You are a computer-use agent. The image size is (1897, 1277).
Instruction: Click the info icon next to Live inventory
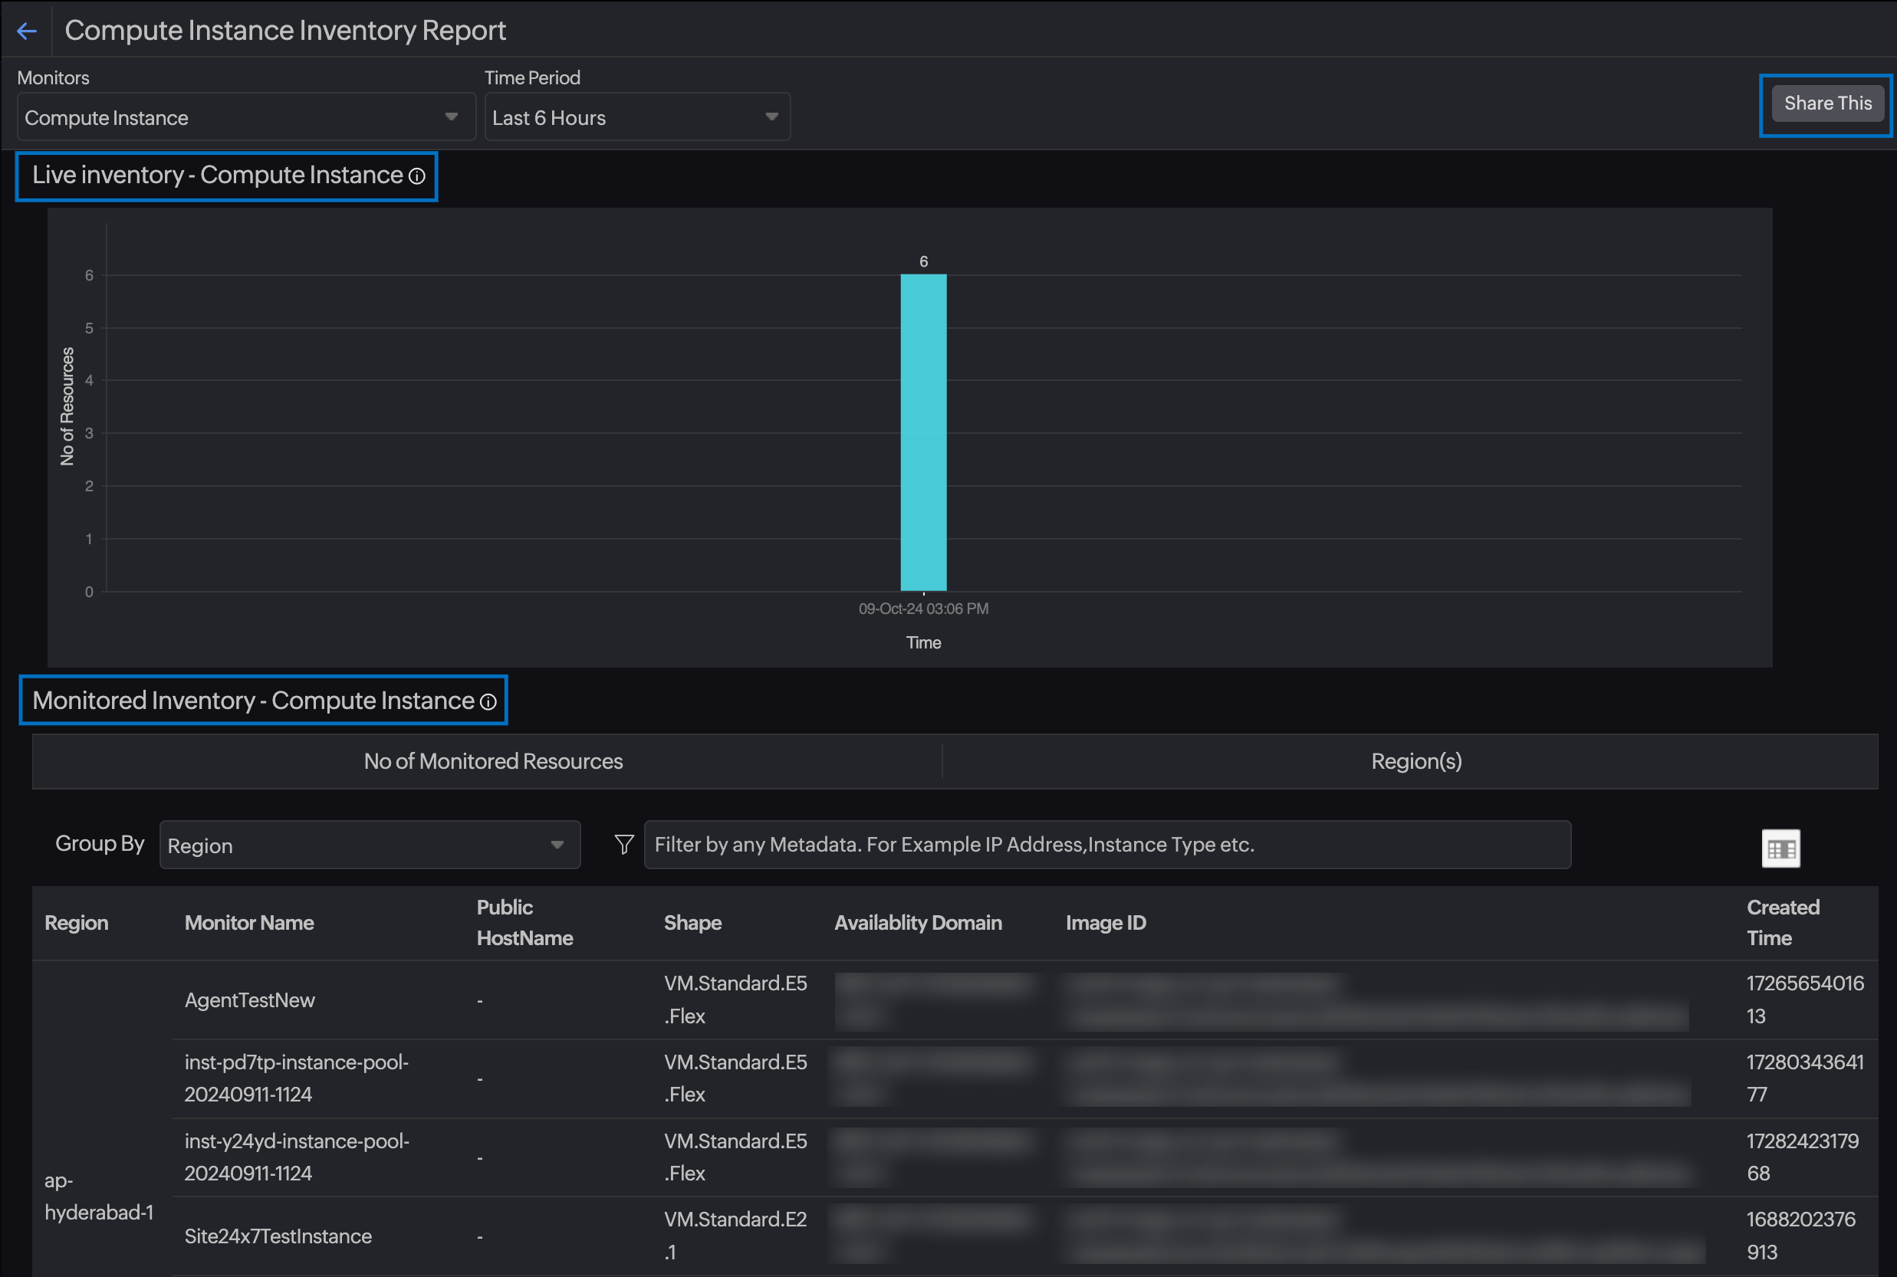coord(416,176)
